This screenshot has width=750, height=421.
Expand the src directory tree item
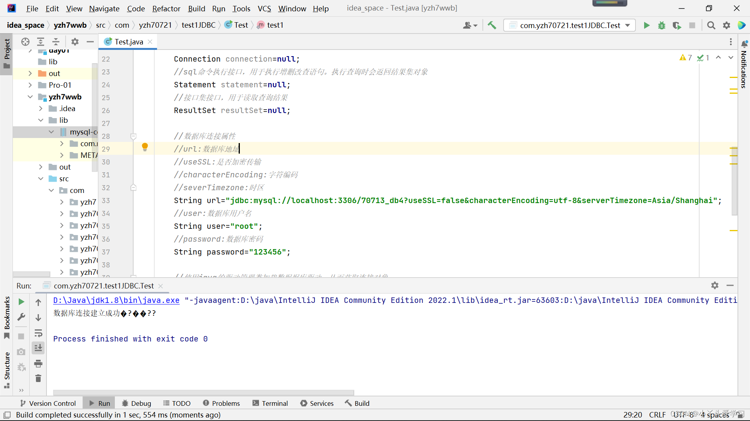(40, 179)
